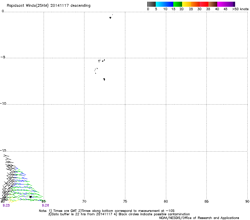
Task: Pick the yellow 20-25 knots legend segment
Action: 186,4
